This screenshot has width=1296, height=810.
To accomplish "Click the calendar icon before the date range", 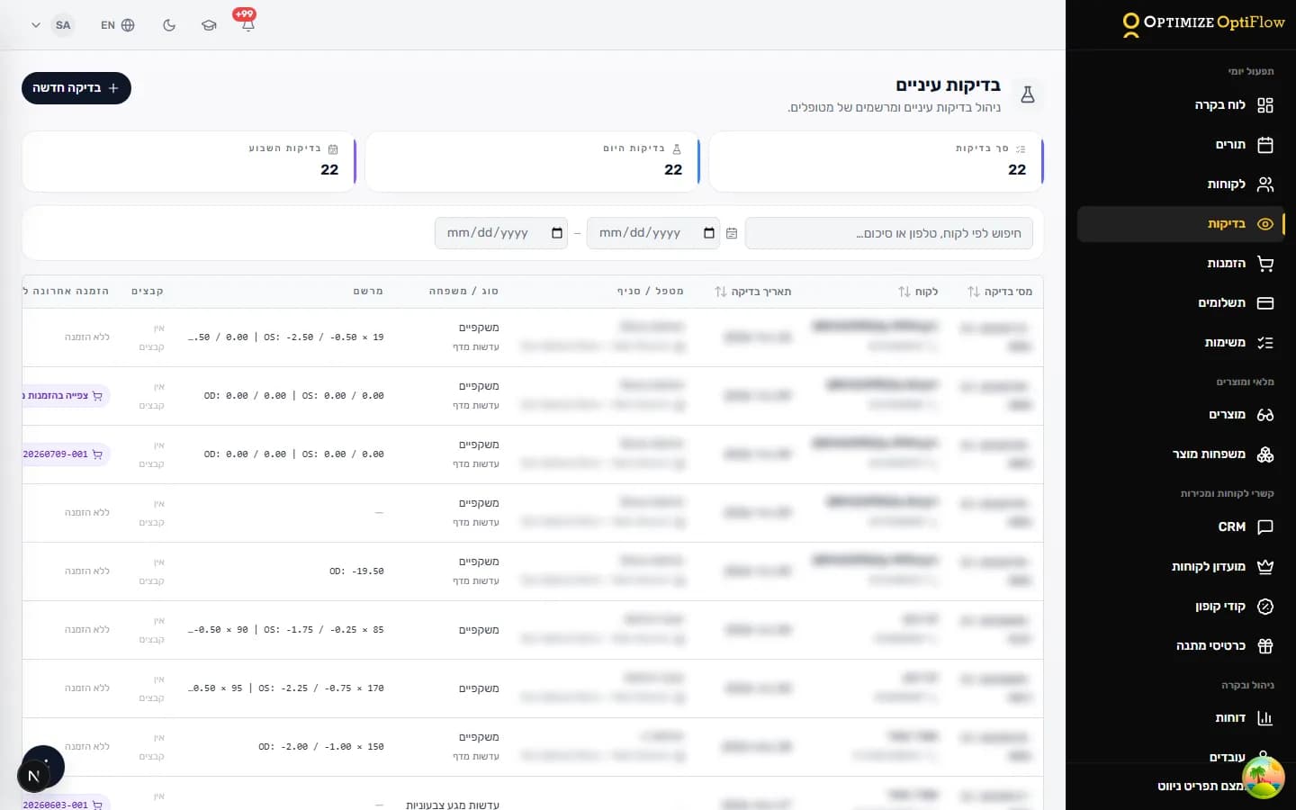I will point(732,233).
